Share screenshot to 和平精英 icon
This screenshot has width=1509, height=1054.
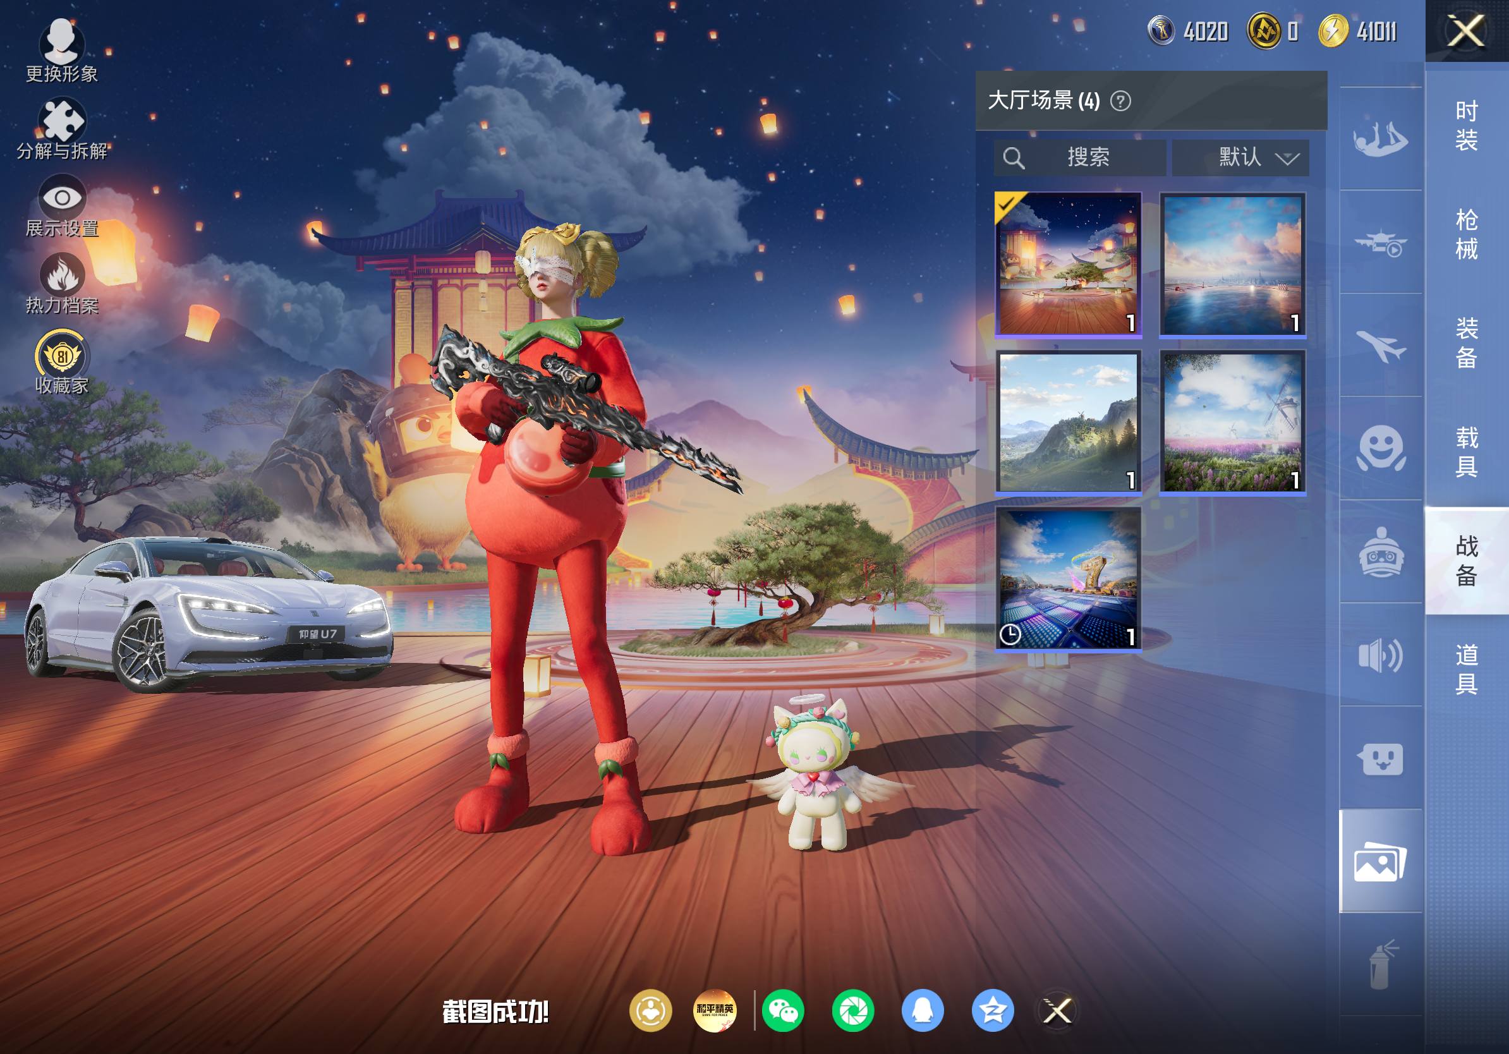(x=715, y=1010)
